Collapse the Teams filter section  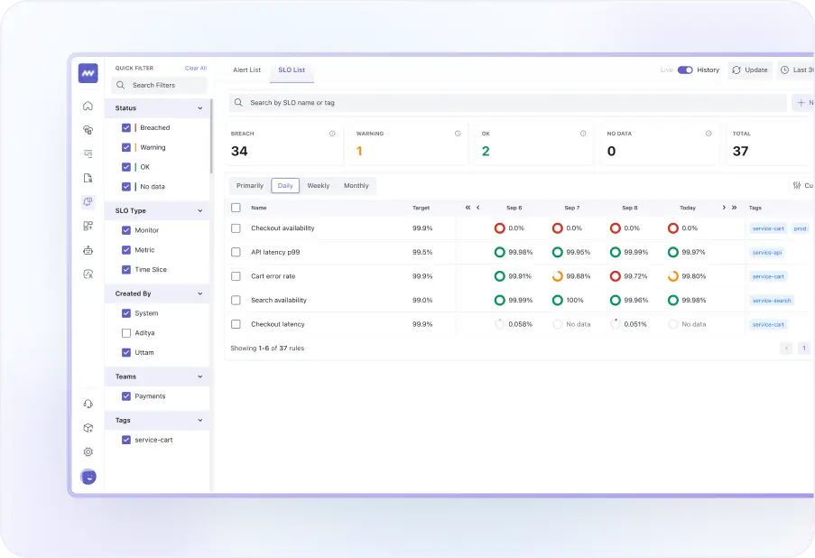[200, 377]
